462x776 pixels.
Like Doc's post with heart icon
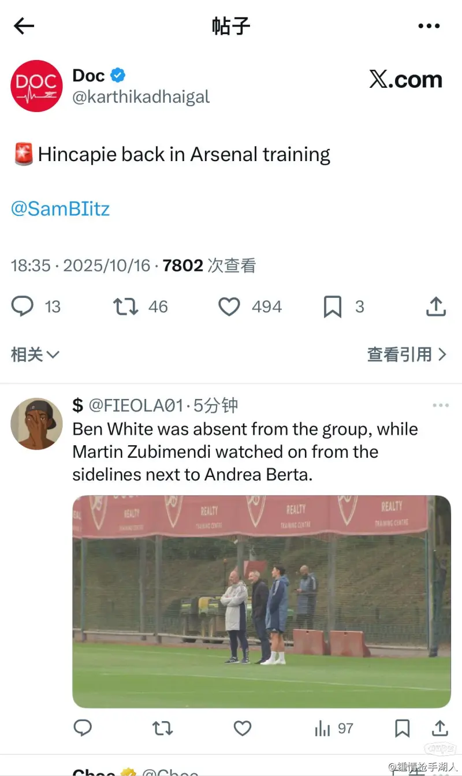click(229, 307)
